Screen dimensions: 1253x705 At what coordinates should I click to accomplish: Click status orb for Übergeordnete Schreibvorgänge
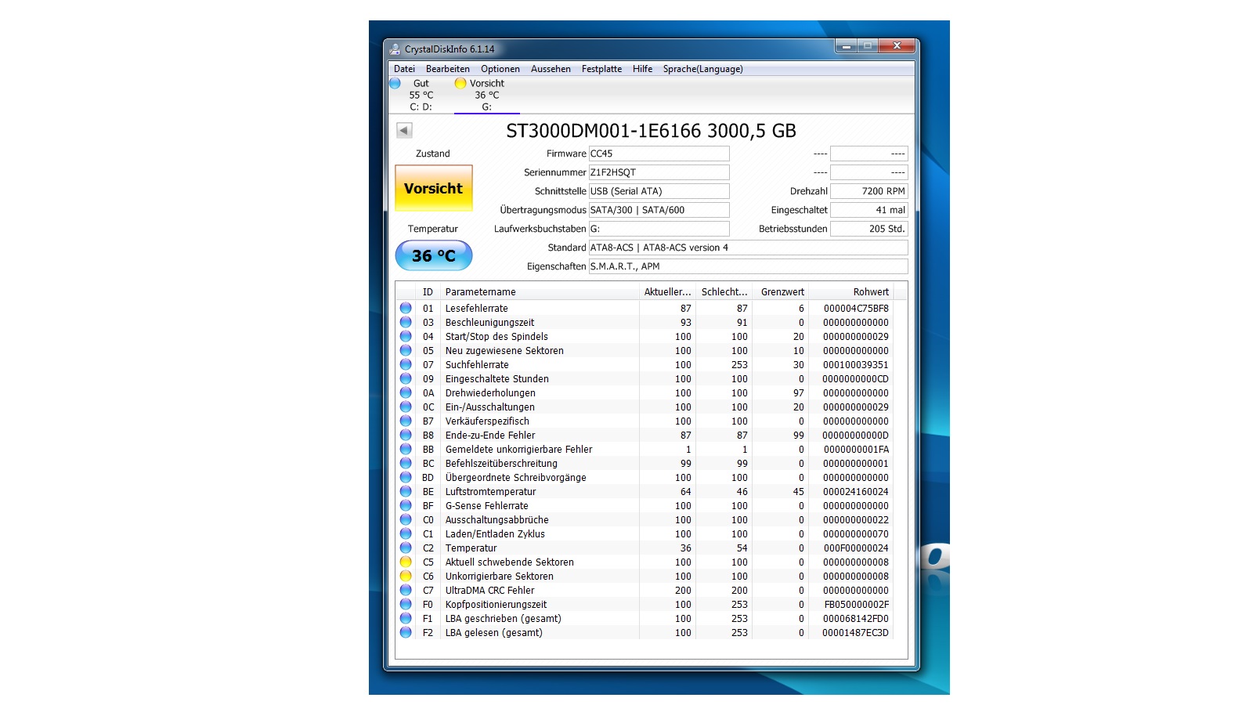tap(406, 477)
